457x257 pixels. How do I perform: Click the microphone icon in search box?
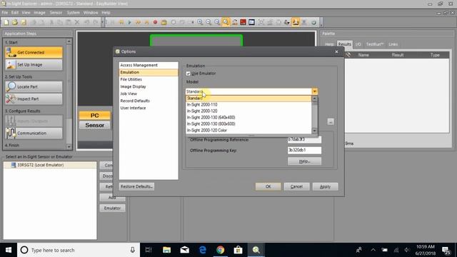(x=133, y=250)
